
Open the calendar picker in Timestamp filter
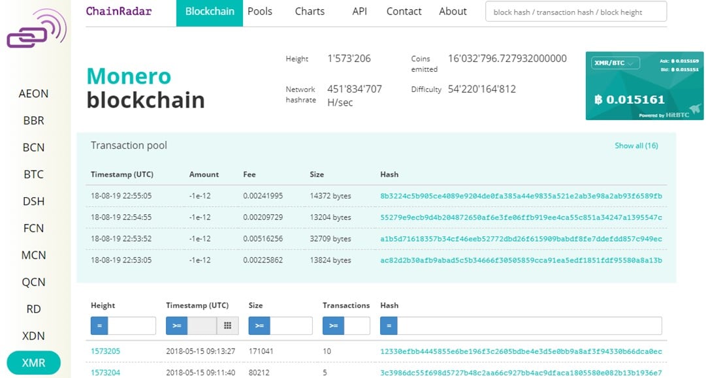click(227, 326)
